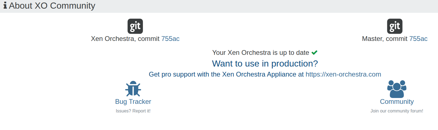Open the Community link
438x130 pixels.
397,102
